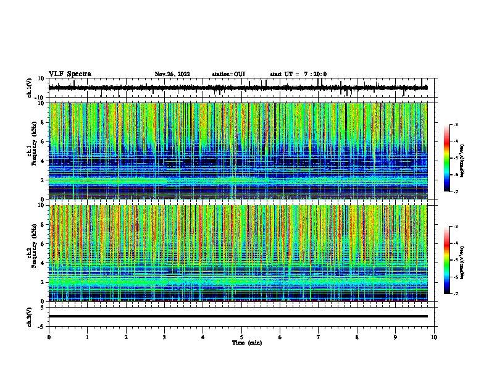The width and height of the screenshot is (489, 378).
Task: Click the time axis tick label '9'
Action: [395, 337]
